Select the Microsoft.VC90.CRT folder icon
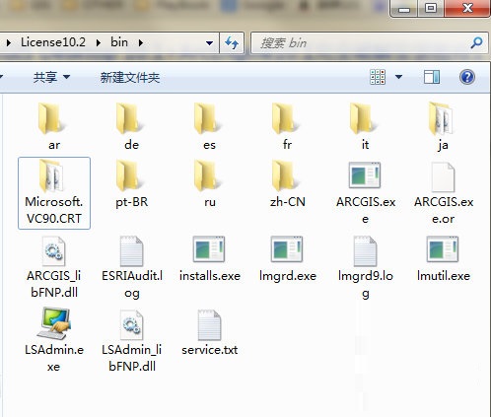This screenshot has width=491, height=417. tap(51, 175)
